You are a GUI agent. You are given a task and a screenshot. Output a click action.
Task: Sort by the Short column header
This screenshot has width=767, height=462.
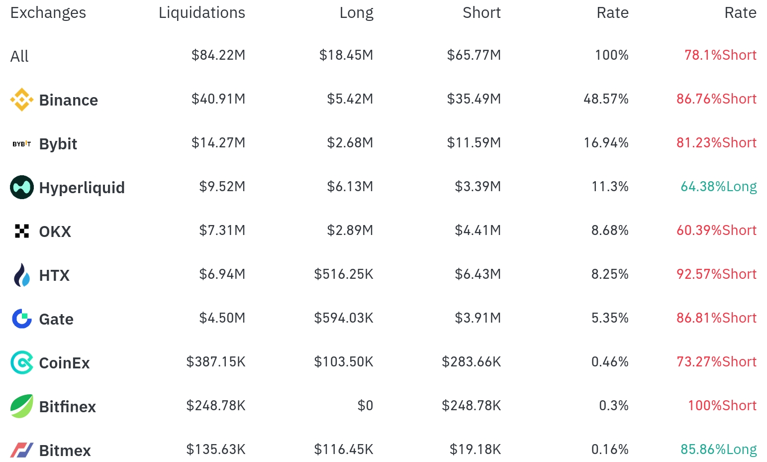tap(481, 13)
